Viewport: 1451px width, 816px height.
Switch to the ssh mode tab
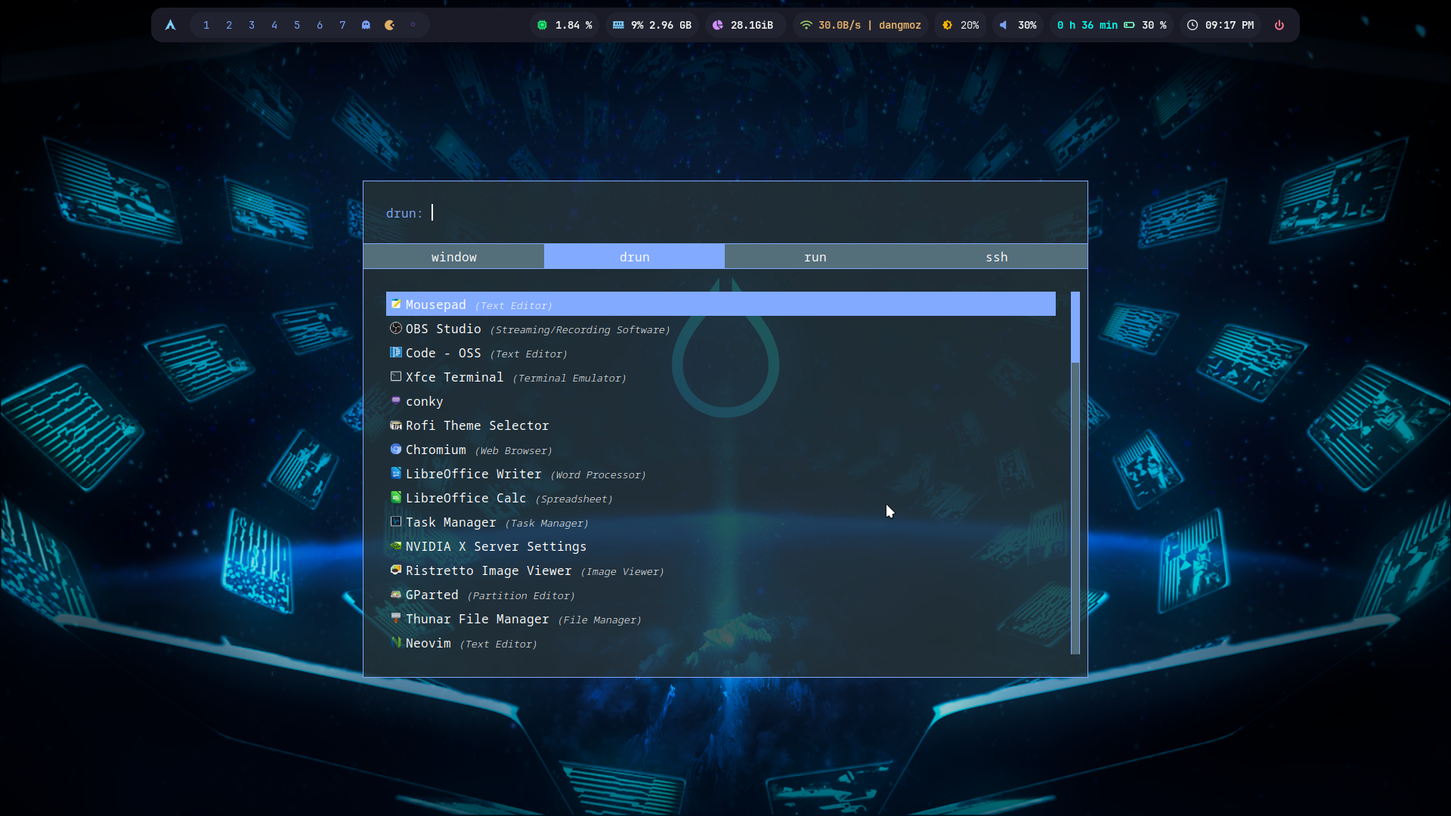pos(996,257)
